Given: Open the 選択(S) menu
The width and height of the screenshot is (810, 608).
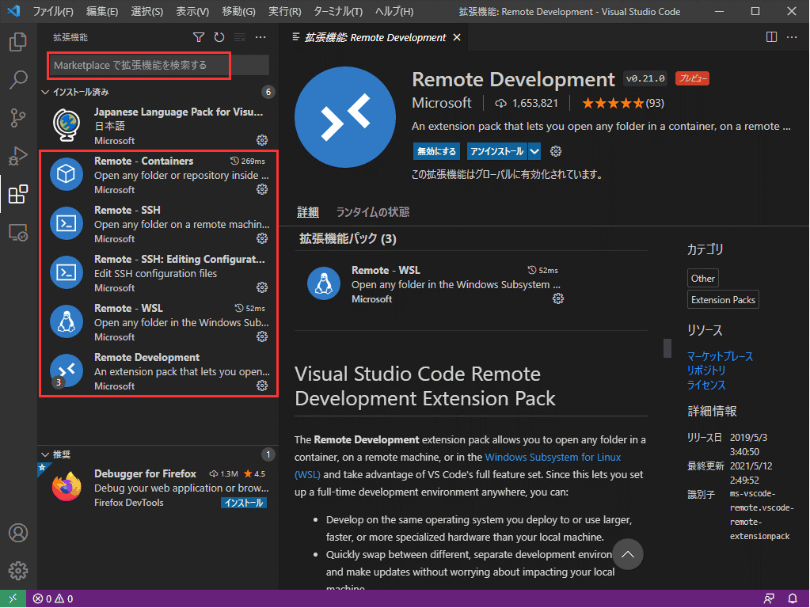Looking at the screenshot, I should pyautogui.click(x=146, y=11).
